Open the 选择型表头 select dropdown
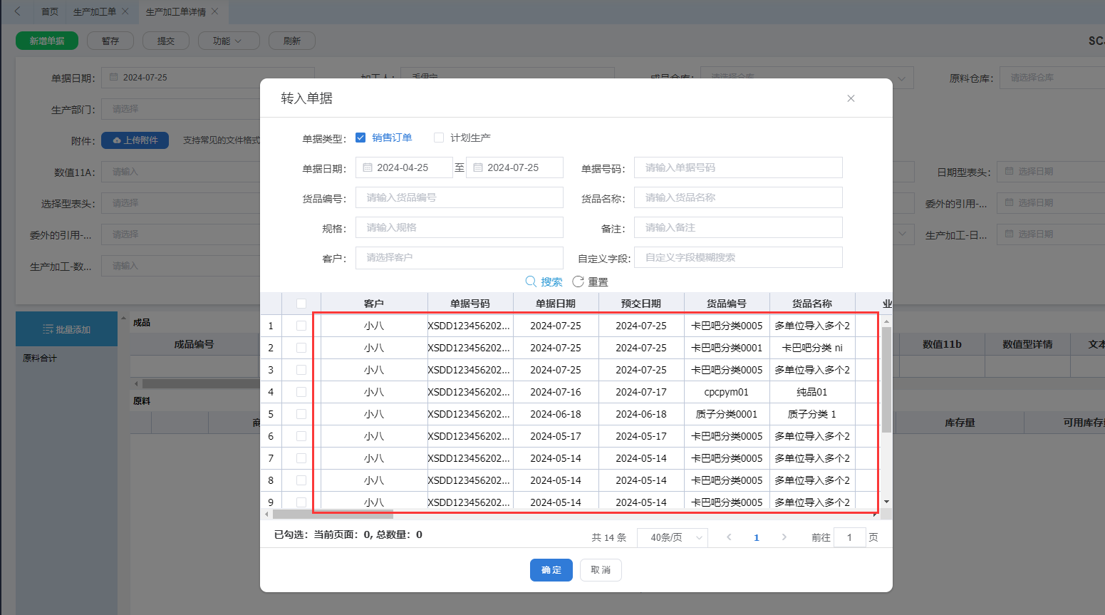 click(181, 203)
